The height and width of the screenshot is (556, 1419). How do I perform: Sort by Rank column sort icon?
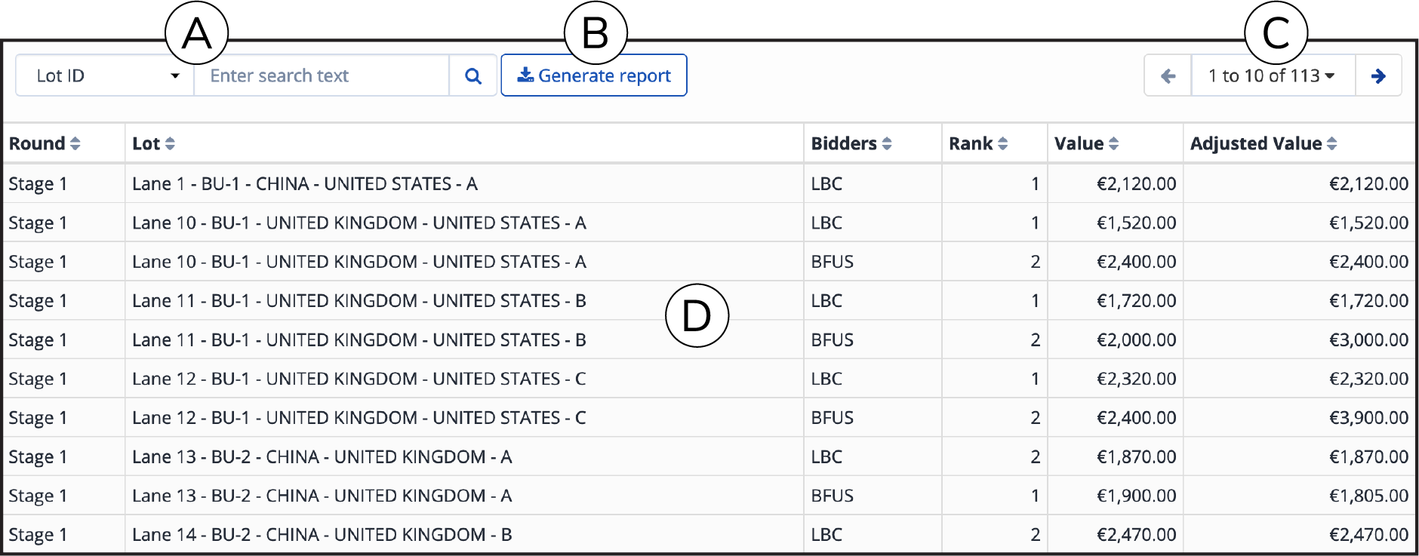click(1002, 143)
